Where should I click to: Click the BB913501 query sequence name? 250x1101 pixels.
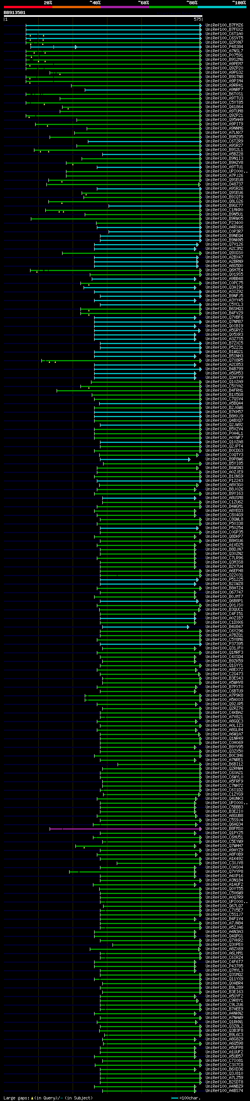coord(14,13)
